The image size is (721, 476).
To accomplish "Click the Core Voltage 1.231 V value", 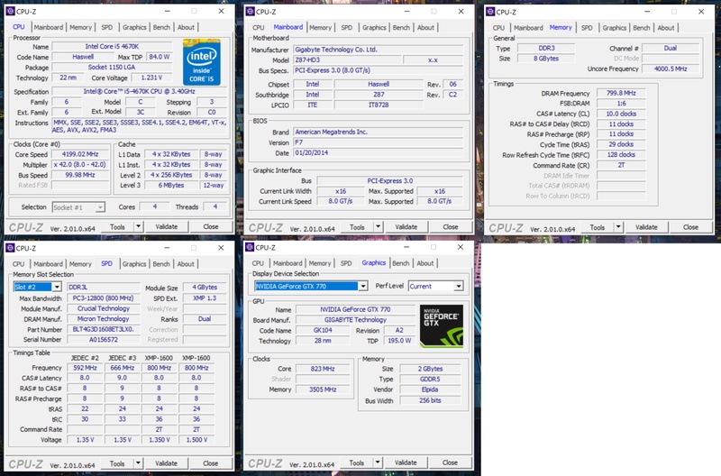I will [151, 78].
